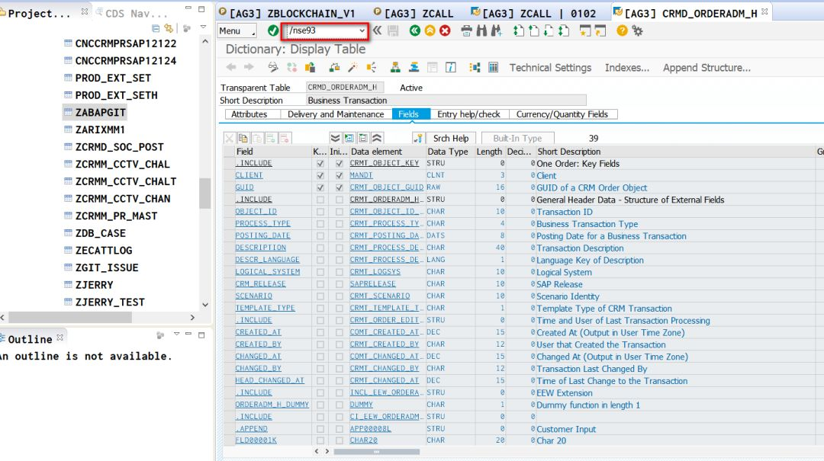This screenshot has width=824, height=461.
Task: Toggle Key checkbox for DESCRIPTION field
Action: click(320, 248)
